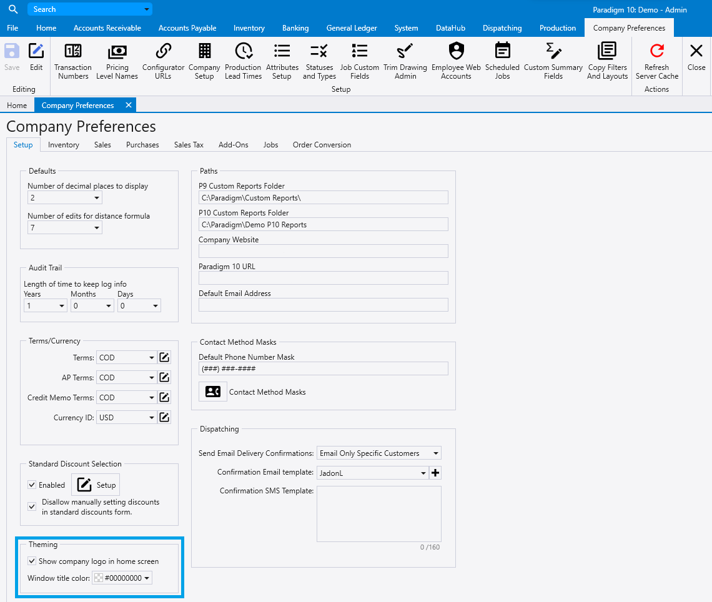Open Contact Method Masks button

pyautogui.click(x=213, y=392)
